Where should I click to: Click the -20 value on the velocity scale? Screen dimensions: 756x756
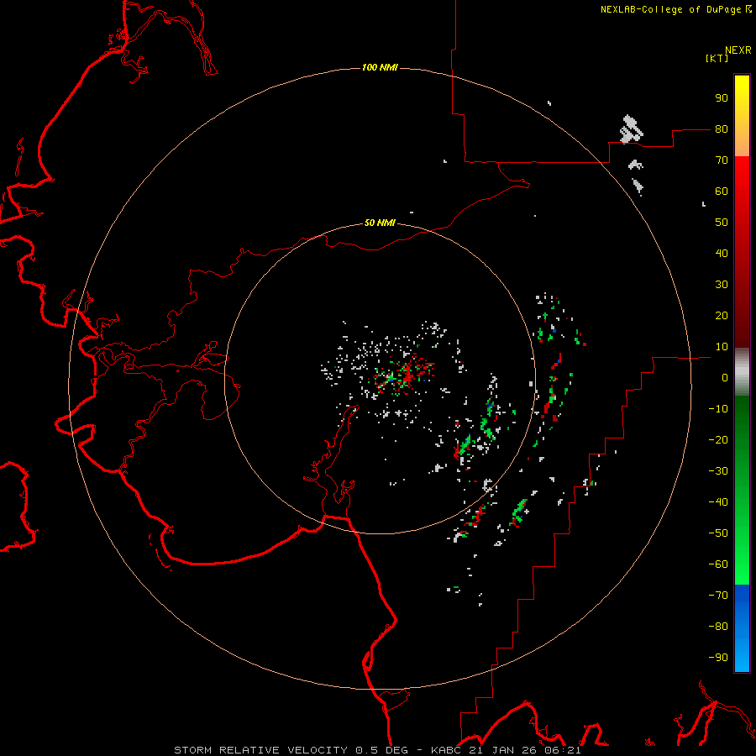[x=718, y=440]
